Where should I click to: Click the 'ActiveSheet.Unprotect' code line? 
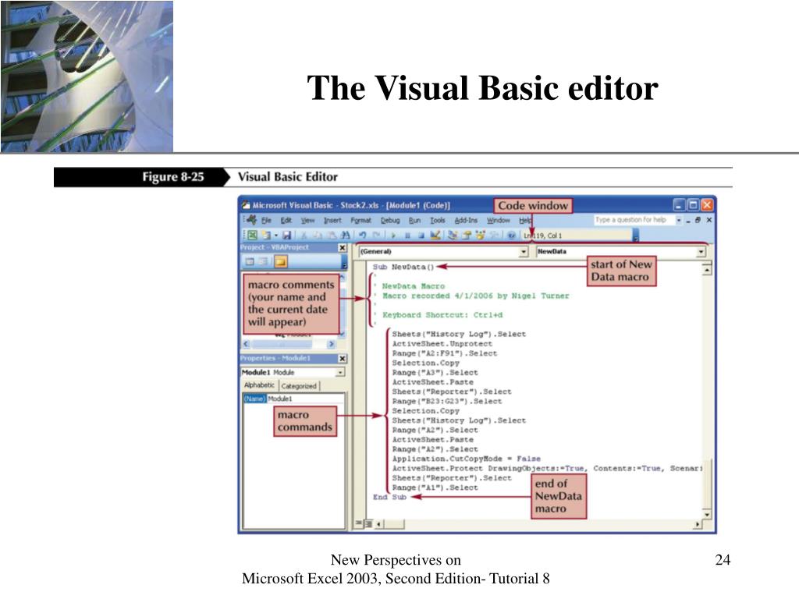[442, 344]
